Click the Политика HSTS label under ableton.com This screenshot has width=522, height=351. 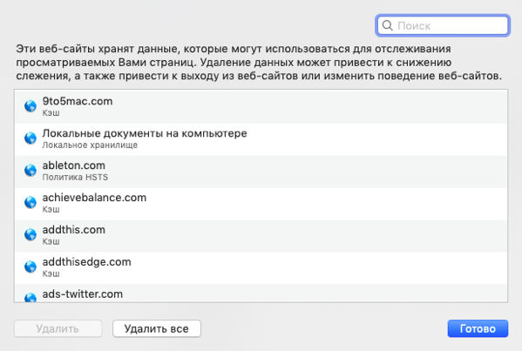[75, 178]
